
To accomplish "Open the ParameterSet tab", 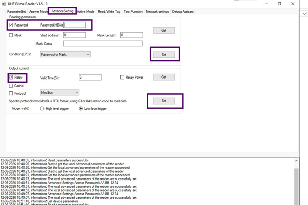I will click(16, 12).
